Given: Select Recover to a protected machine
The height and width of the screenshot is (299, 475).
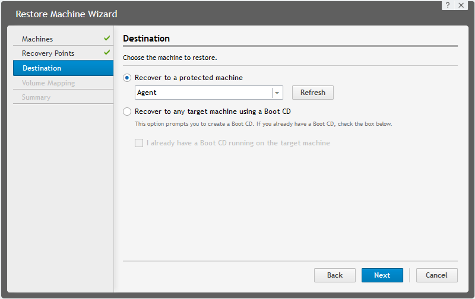Looking at the screenshot, I should pyautogui.click(x=127, y=78).
